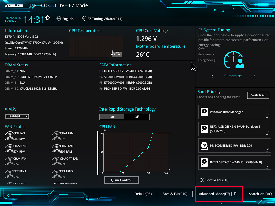The width and height of the screenshot is (275, 206).
Task: Click the Energy Saving tuning option
Action: 207,60
